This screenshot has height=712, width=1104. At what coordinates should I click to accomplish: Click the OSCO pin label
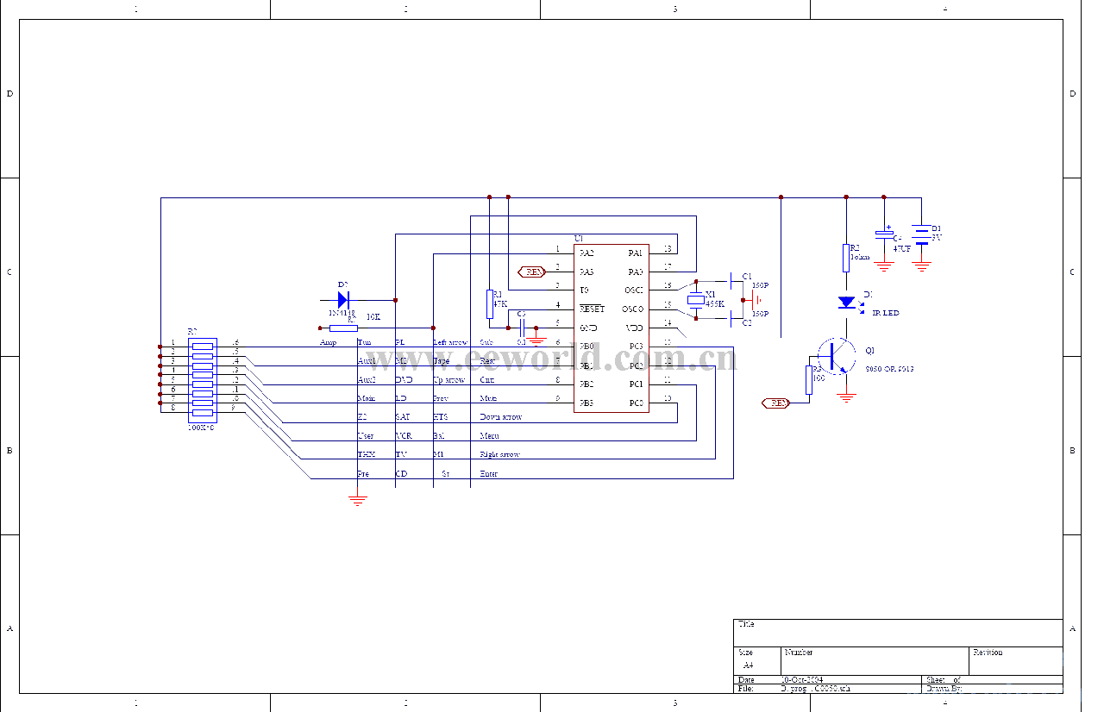pyautogui.click(x=633, y=309)
